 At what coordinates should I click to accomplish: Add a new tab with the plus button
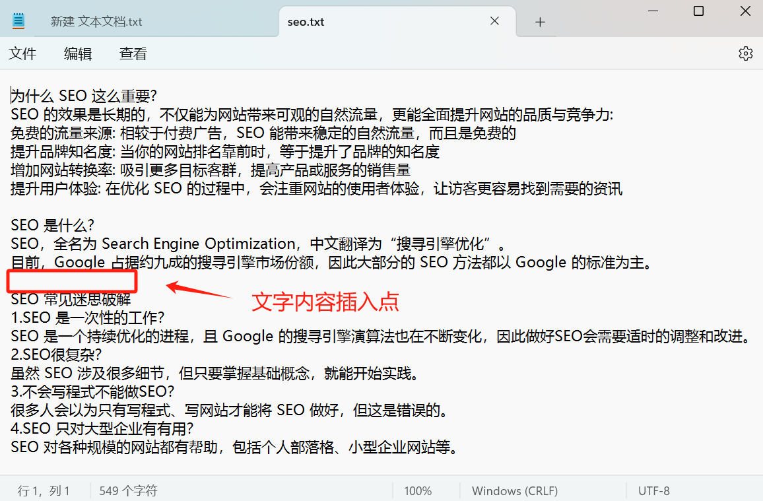click(539, 22)
